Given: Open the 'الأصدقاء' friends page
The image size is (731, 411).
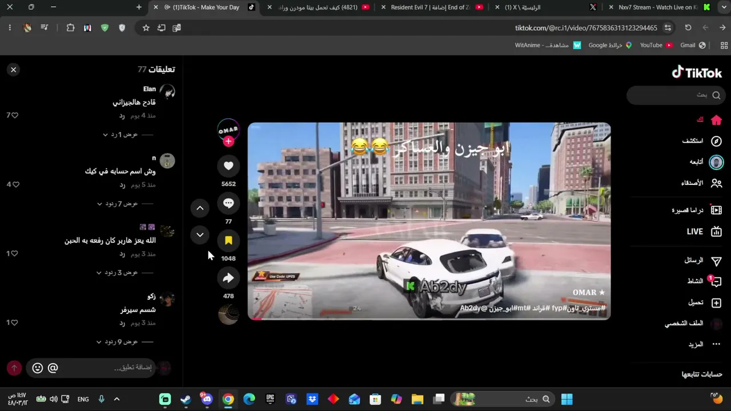Looking at the screenshot, I should tap(701, 183).
